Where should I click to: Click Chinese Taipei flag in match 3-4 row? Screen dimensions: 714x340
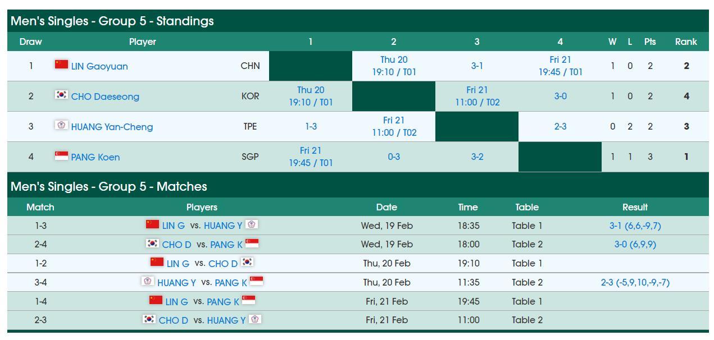click(x=148, y=281)
